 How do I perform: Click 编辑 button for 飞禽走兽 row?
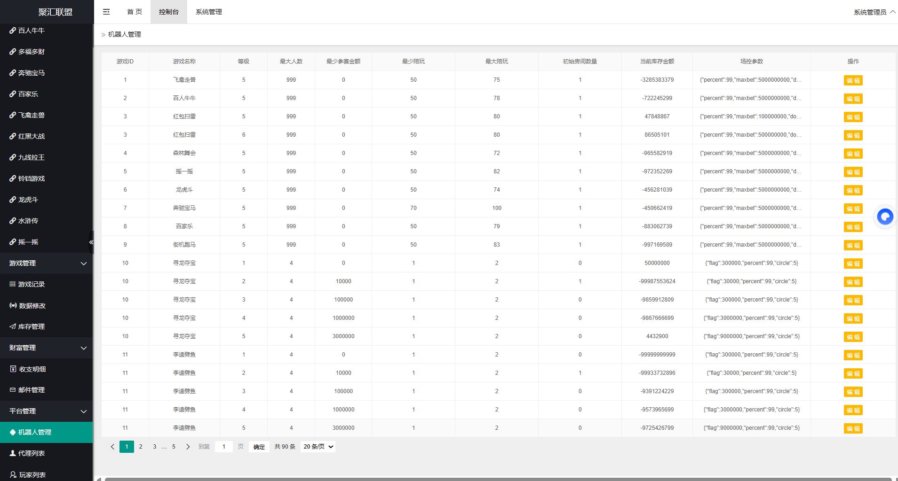[852, 80]
